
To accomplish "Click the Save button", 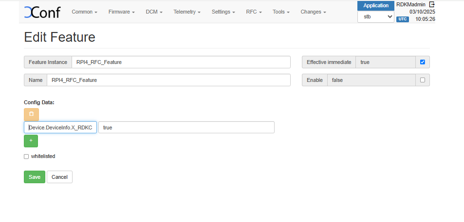I will (x=34, y=177).
